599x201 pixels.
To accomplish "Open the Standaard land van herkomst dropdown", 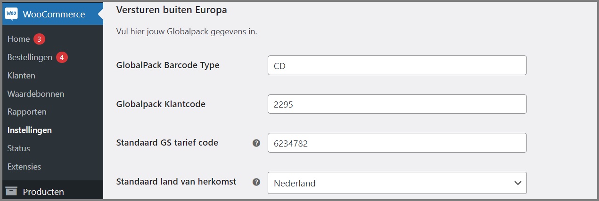I will coord(397,183).
